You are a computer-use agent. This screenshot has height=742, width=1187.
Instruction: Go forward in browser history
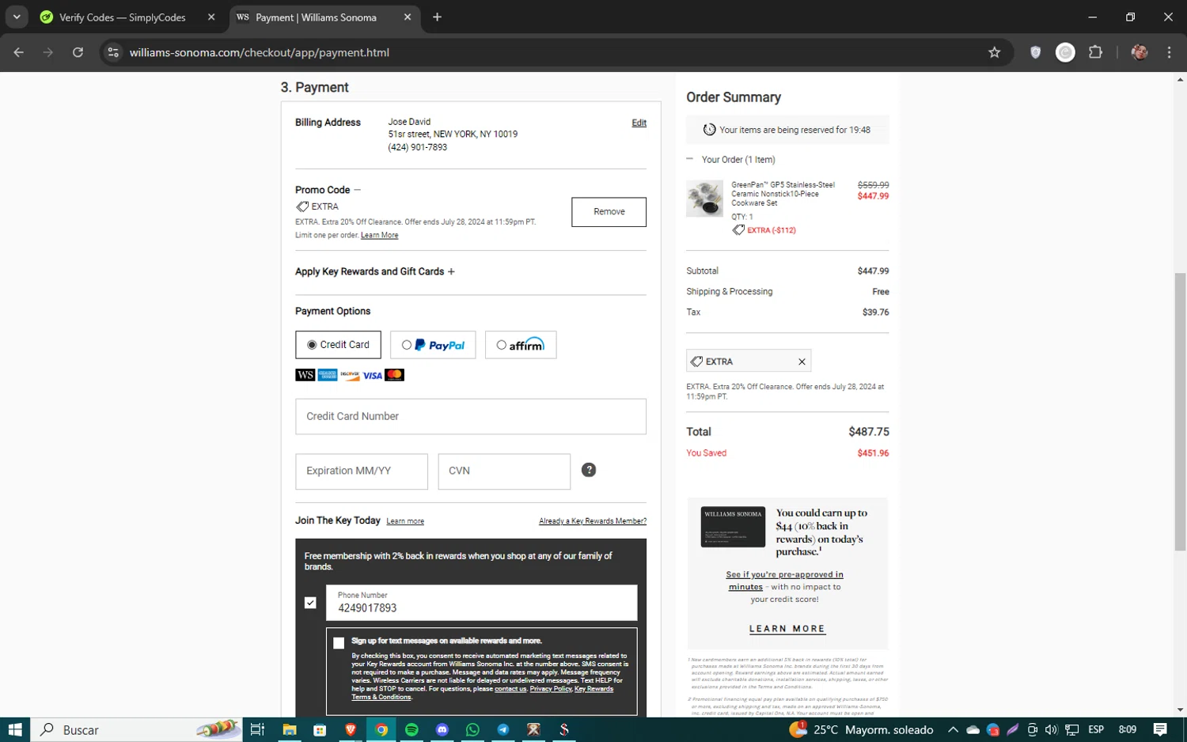click(48, 52)
